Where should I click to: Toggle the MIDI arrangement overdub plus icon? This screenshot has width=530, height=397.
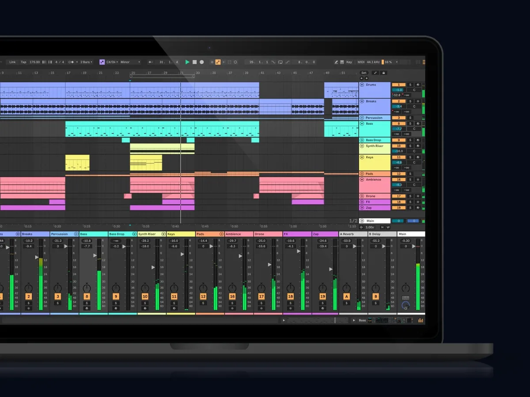pyautogui.click(x=212, y=62)
